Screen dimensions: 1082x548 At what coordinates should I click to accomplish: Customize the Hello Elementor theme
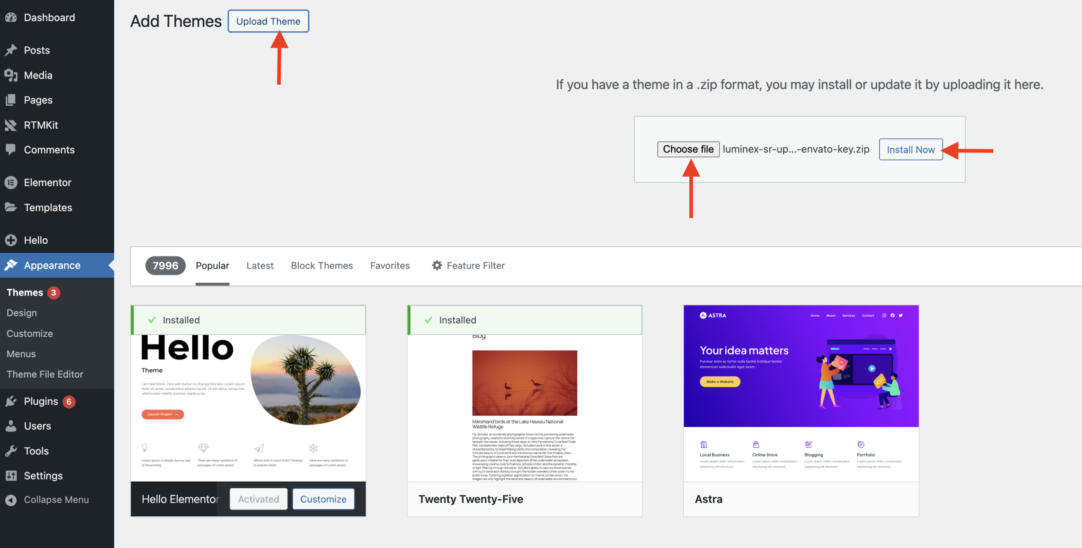(323, 499)
